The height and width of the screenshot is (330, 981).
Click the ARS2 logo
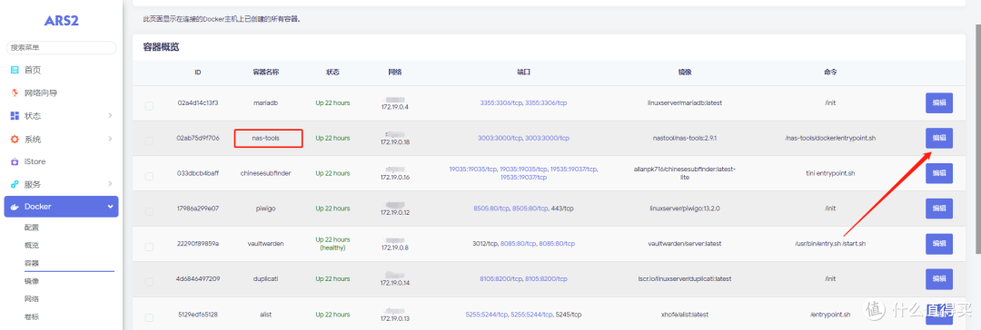(x=62, y=21)
